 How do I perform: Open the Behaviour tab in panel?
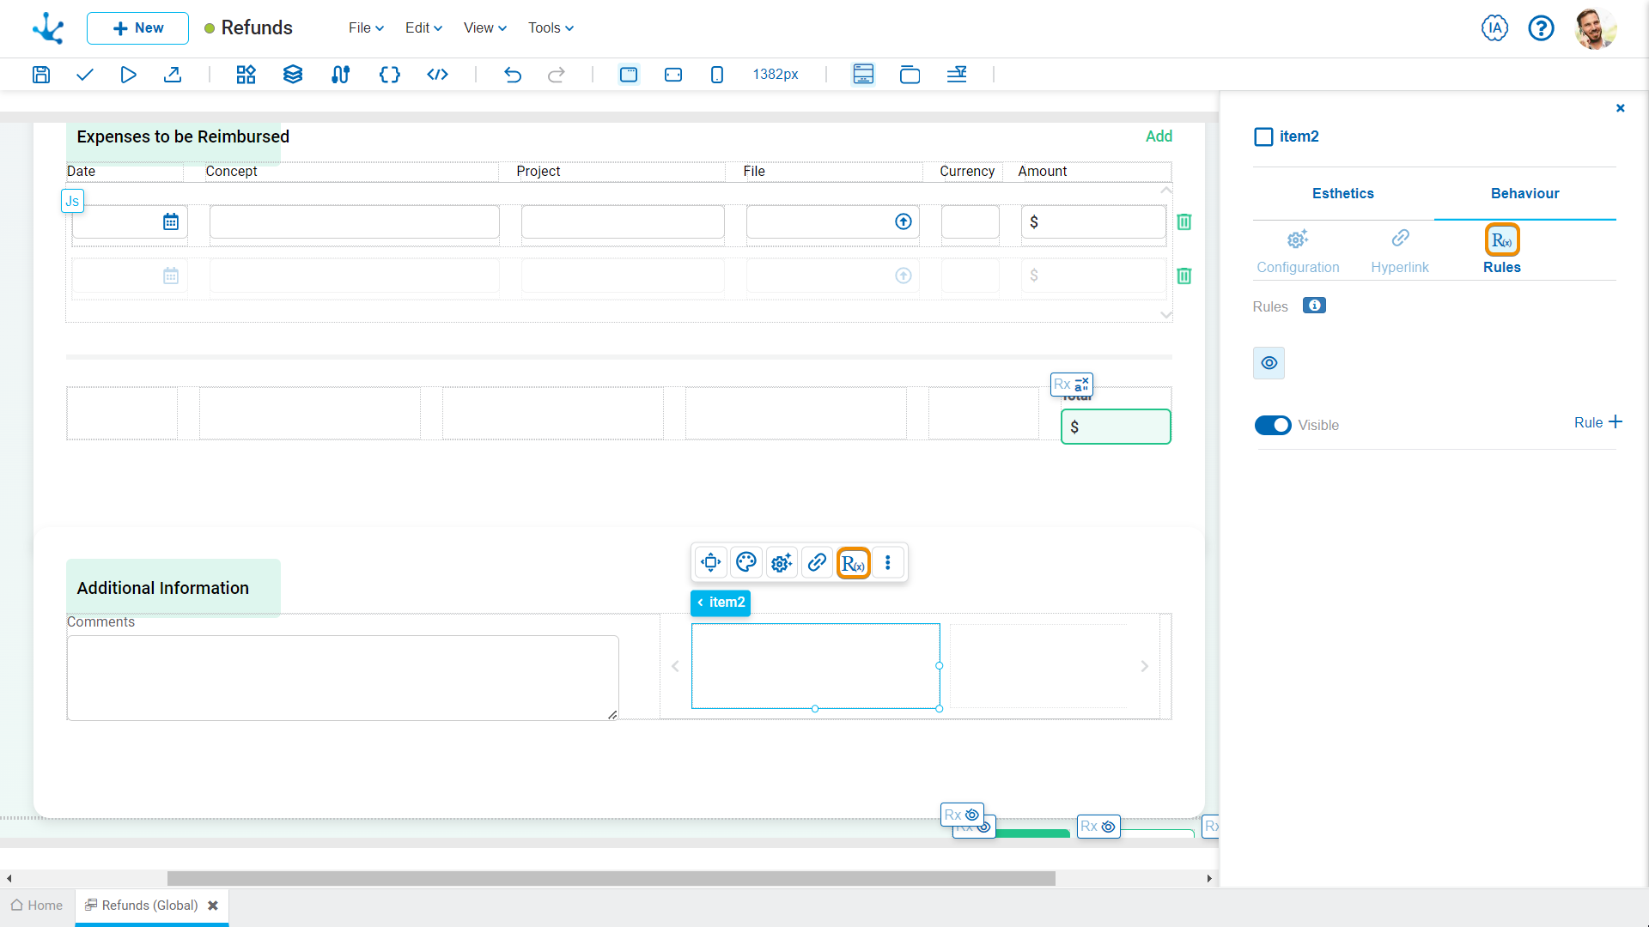(x=1525, y=193)
